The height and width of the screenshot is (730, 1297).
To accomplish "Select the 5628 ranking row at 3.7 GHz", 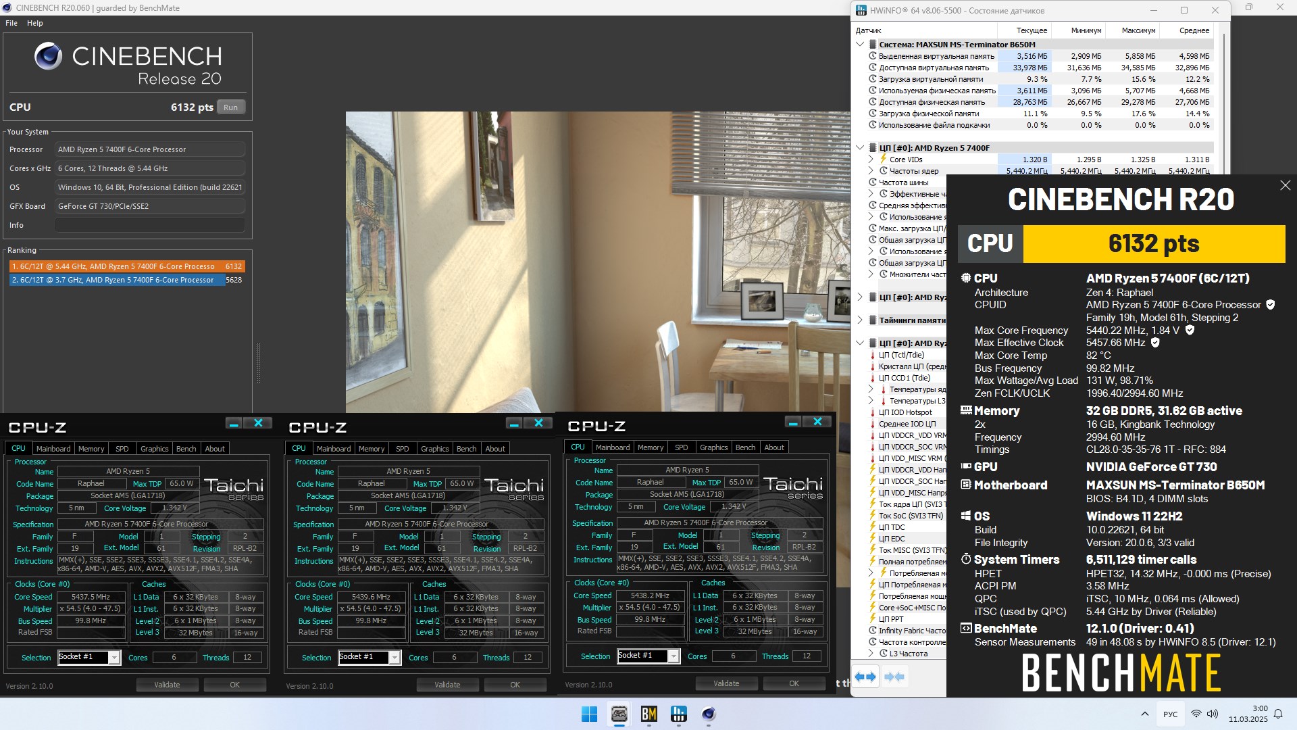I will click(x=127, y=280).
